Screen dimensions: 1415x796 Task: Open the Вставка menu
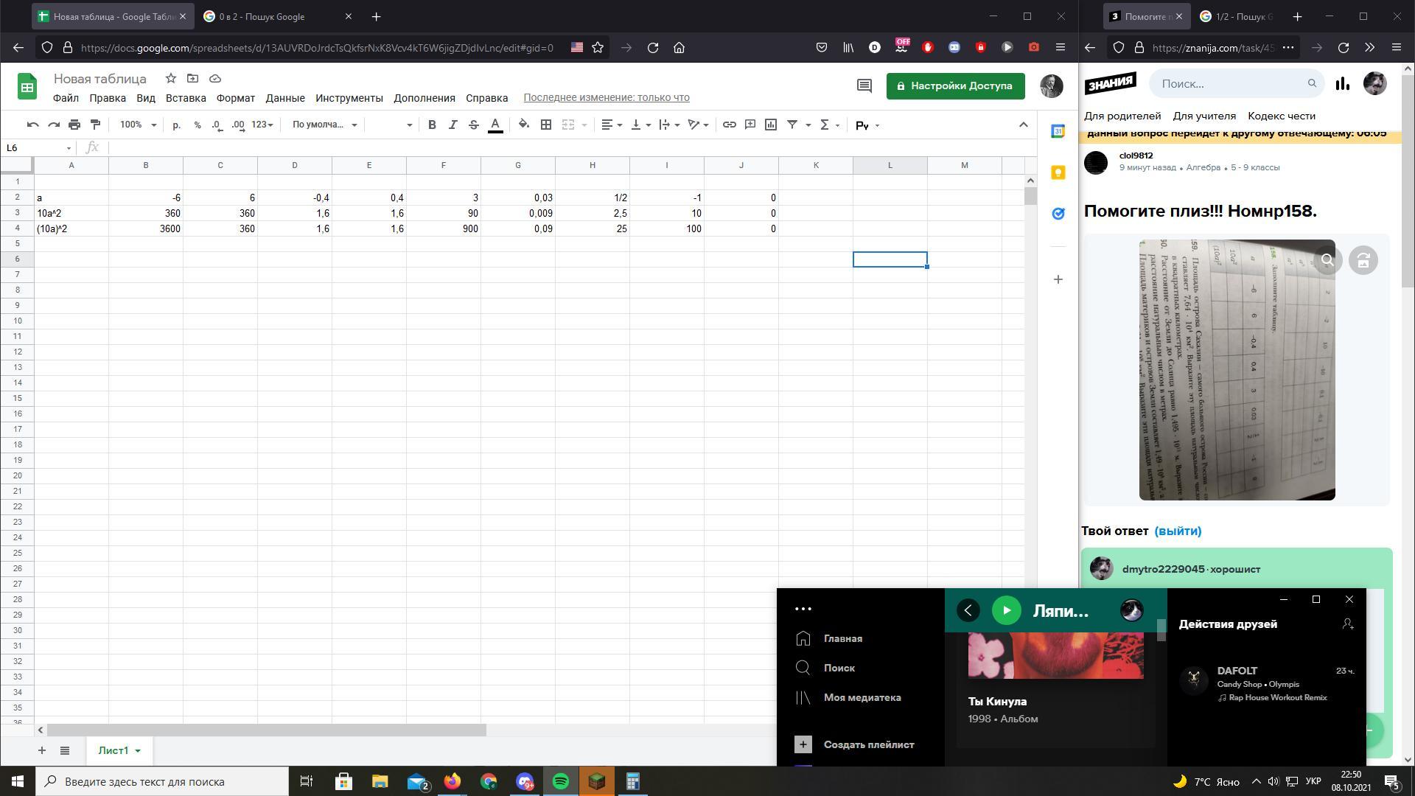pos(186,98)
